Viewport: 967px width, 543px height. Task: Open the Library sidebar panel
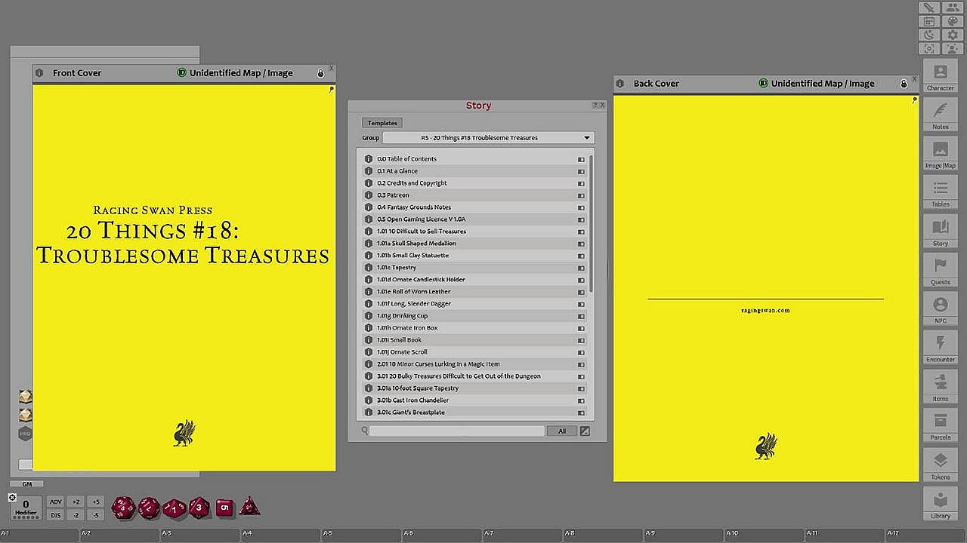941,504
